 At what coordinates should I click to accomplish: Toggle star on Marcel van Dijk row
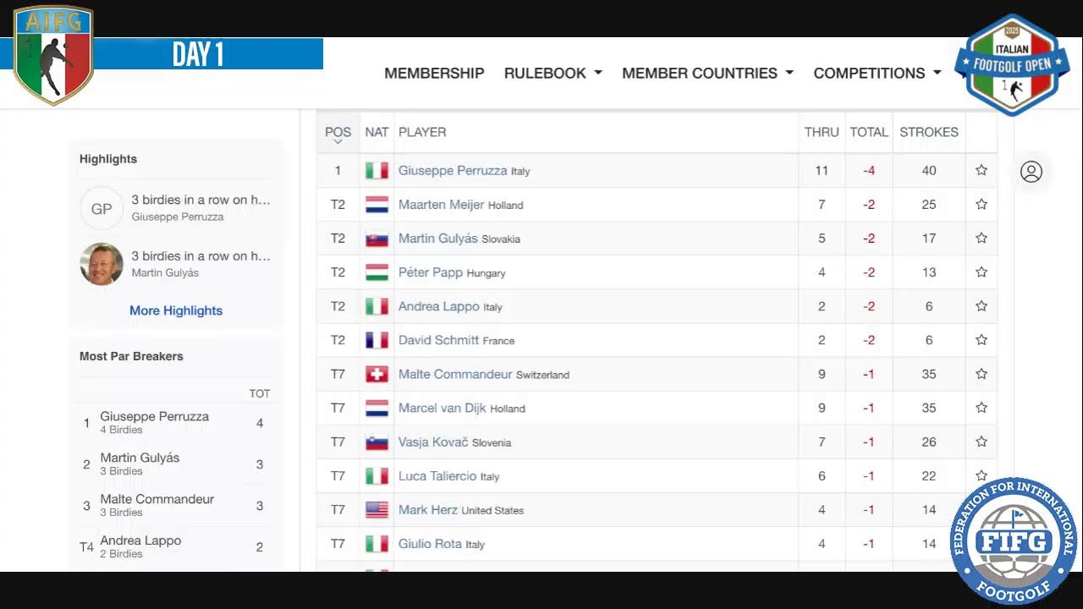pos(981,407)
